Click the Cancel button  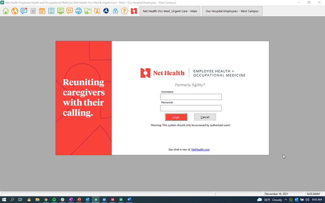pos(205,117)
